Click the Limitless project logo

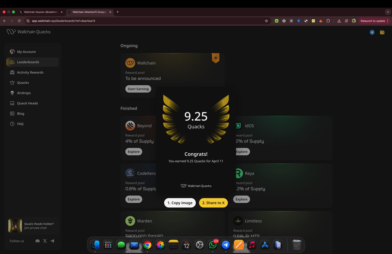(238, 221)
